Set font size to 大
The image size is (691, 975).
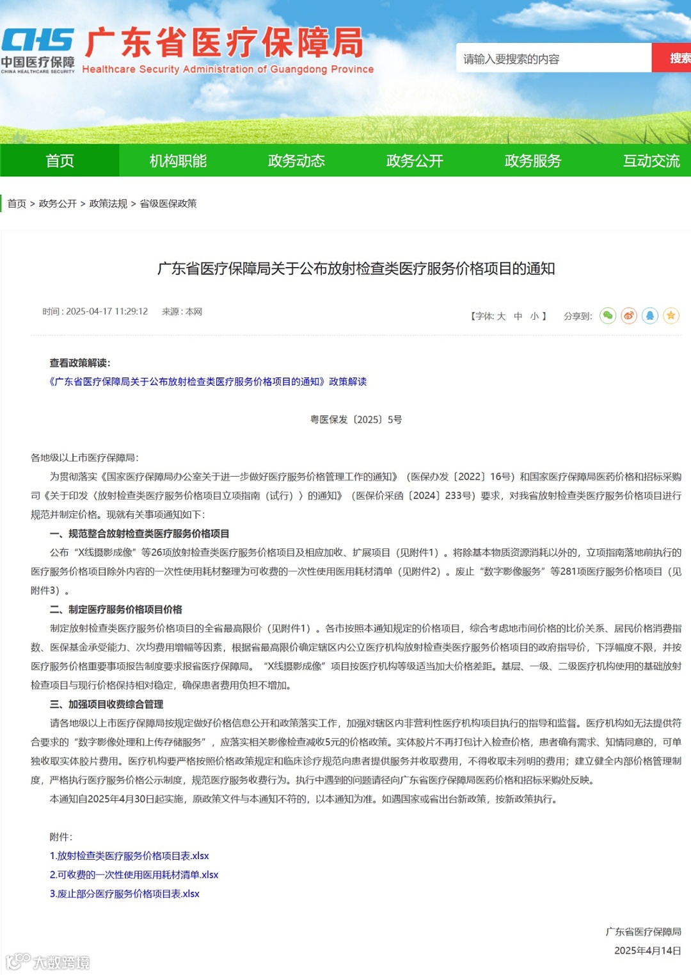pos(501,316)
